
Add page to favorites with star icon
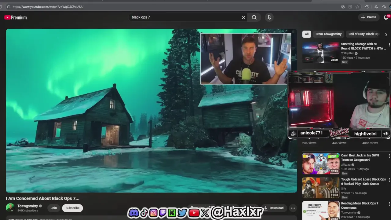tap(358, 7)
